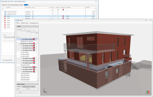
Task: Collapse the IfcRoof entity group
Action: [x=22, y=63]
